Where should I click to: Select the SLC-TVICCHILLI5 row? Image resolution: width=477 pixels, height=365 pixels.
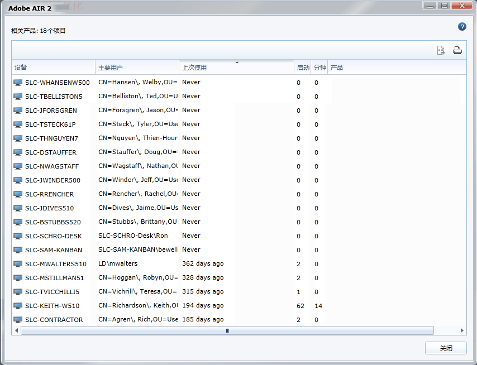pyautogui.click(x=52, y=292)
